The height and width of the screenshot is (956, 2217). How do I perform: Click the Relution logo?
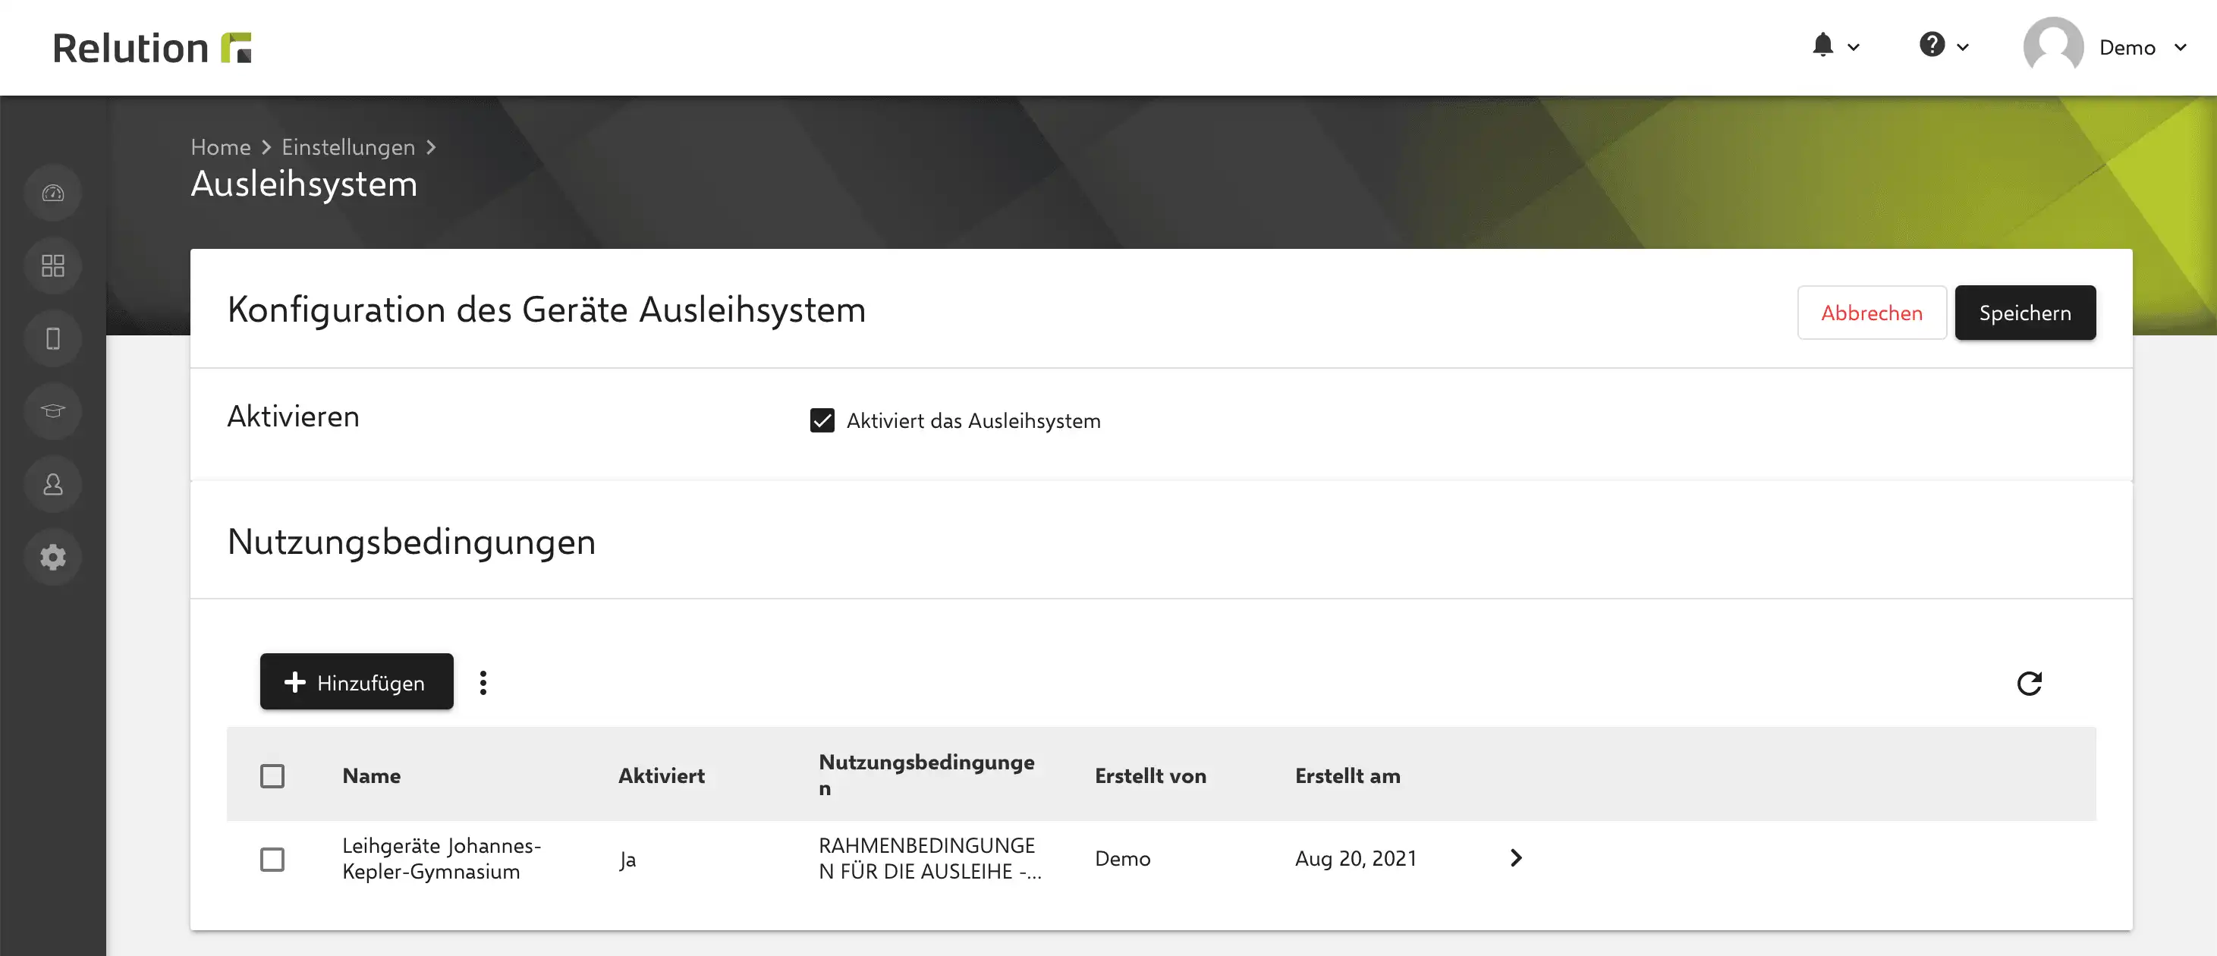coord(153,47)
